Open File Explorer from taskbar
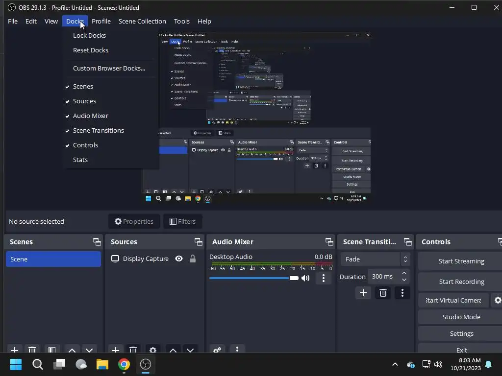 (102, 364)
